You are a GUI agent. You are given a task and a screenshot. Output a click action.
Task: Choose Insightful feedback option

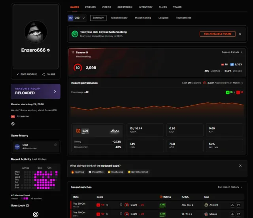point(96,172)
